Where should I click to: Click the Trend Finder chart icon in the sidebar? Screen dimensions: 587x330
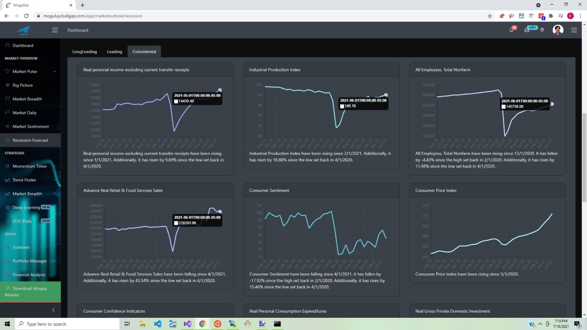(8, 180)
